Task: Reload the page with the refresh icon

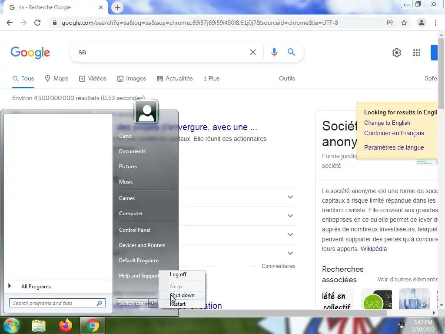Action: coord(37,23)
